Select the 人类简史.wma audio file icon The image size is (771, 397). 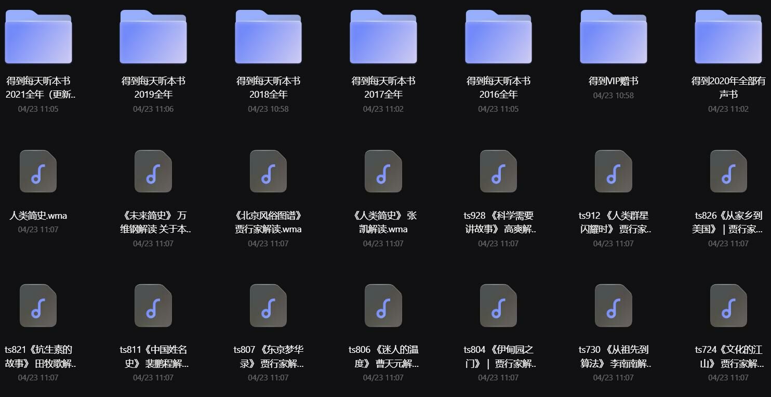click(x=38, y=171)
